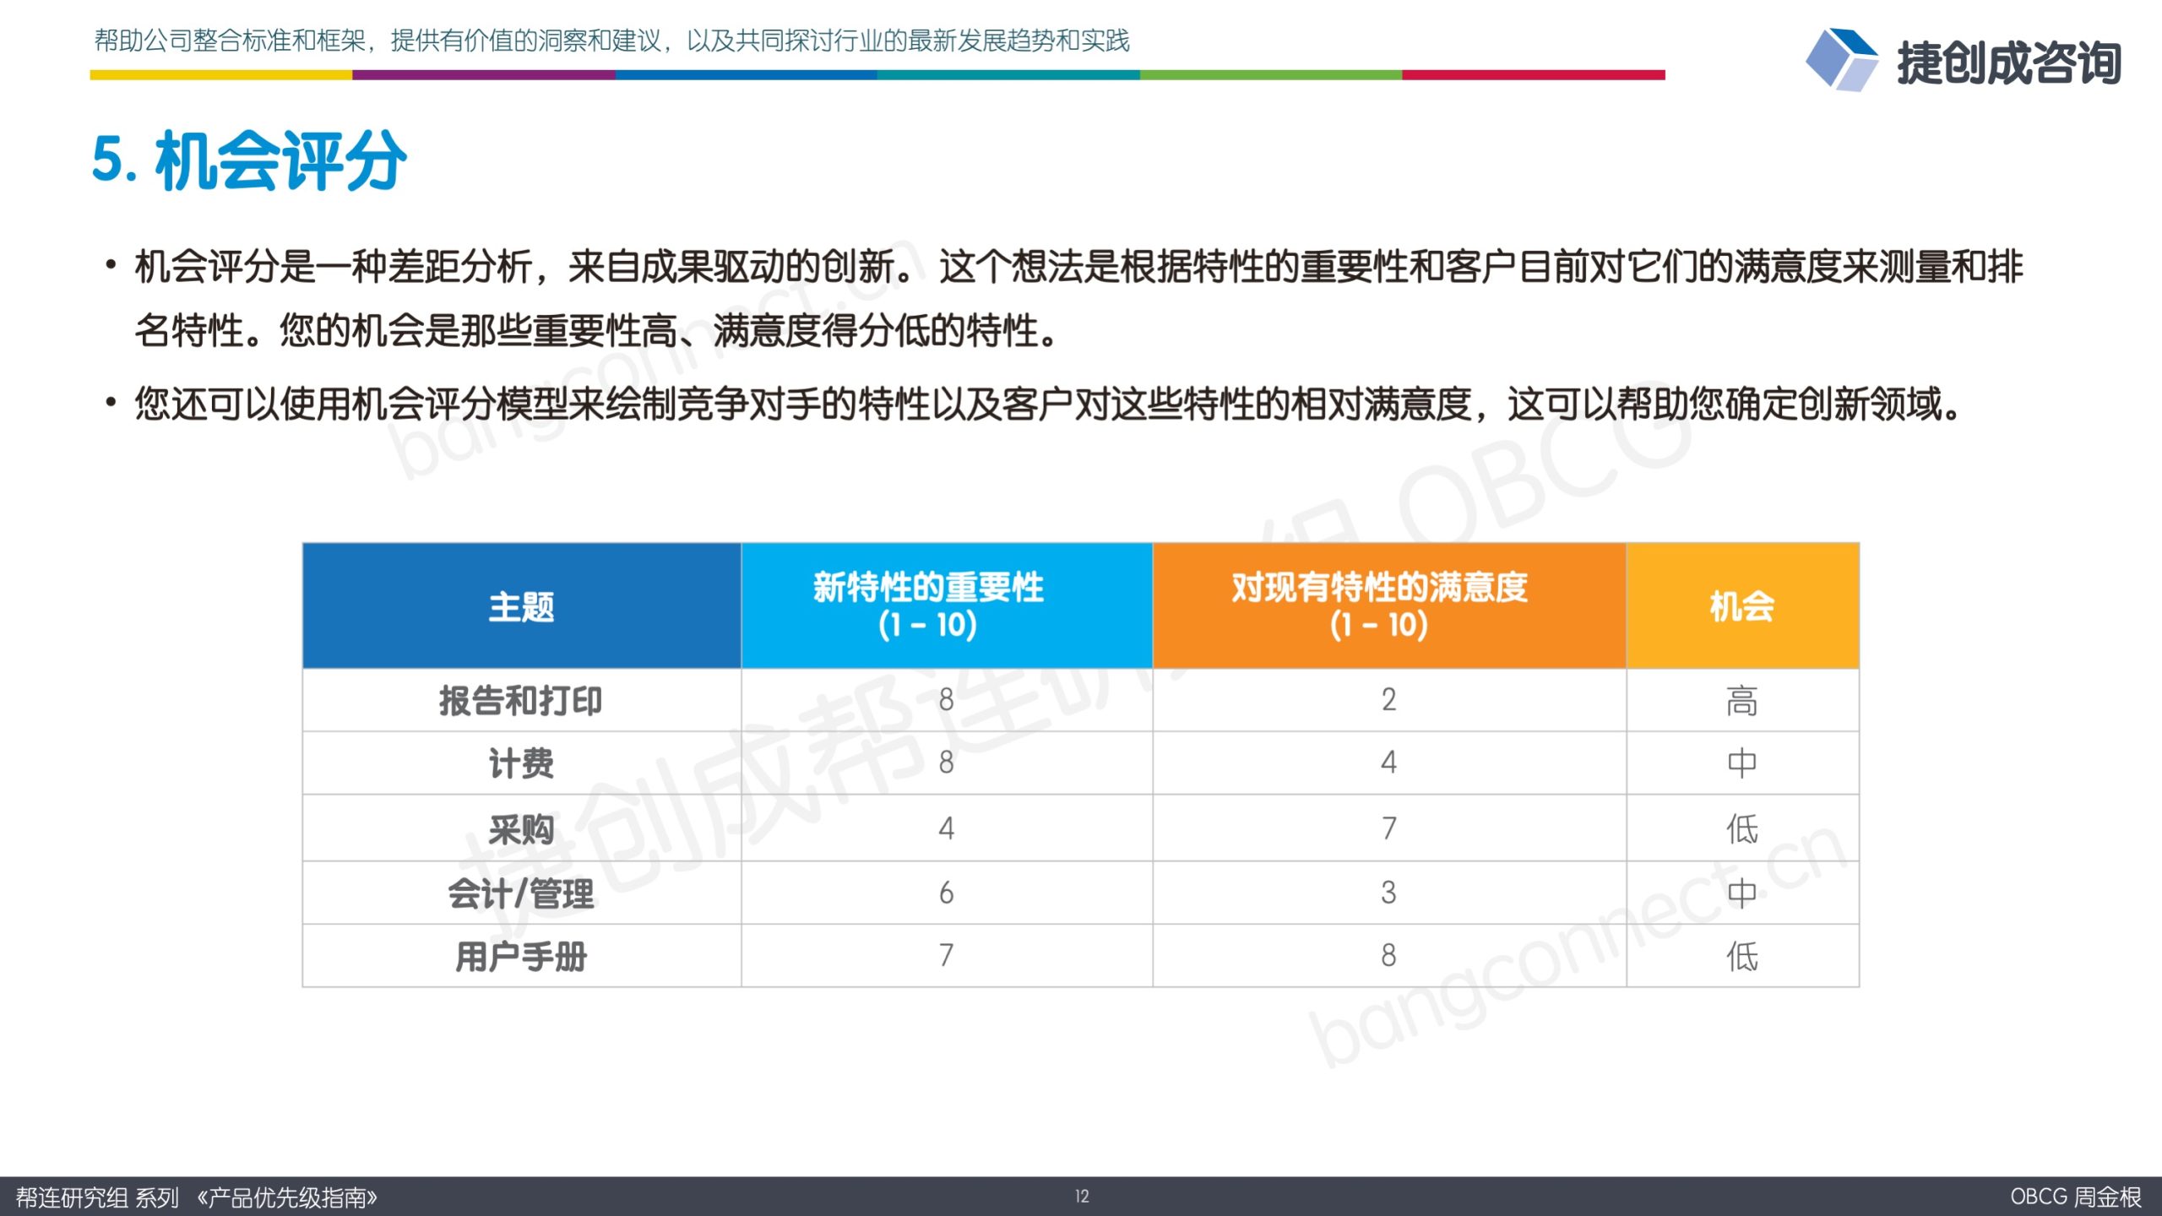Click the 新特性的重要性 header cell
The height and width of the screenshot is (1216, 2162).
pos(947,606)
